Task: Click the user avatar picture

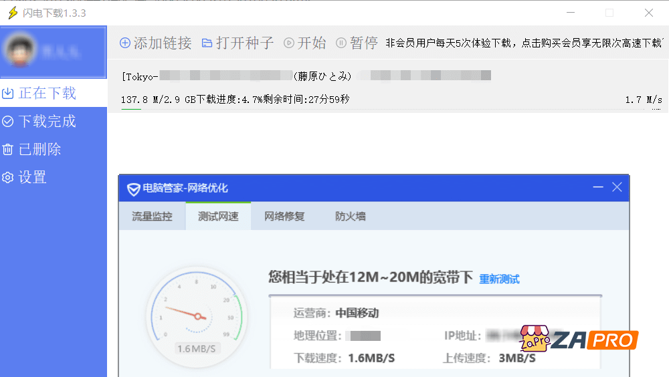Action: tap(19, 50)
